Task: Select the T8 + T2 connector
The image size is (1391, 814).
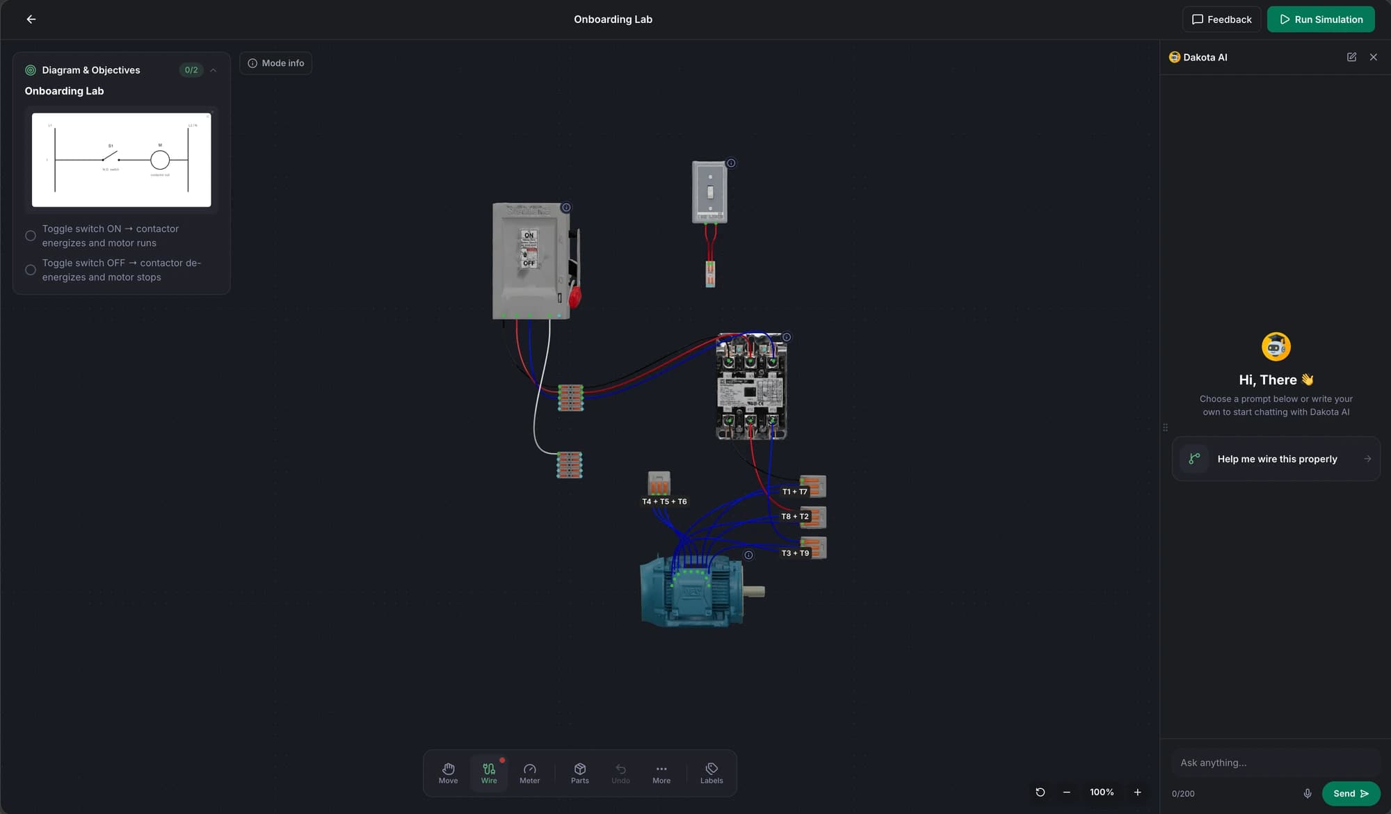Action: (x=813, y=517)
